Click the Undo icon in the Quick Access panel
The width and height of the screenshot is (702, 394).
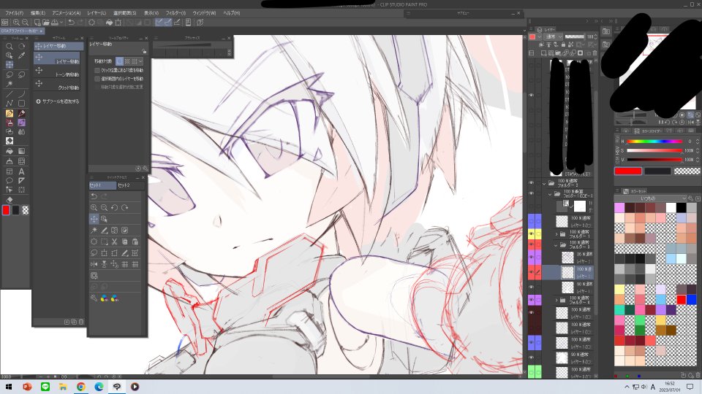[94, 196]
